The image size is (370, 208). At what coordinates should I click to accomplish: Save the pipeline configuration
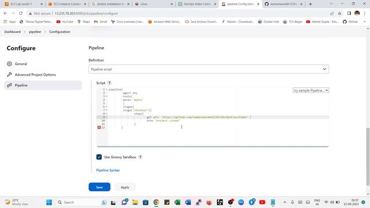coord(99,187)
